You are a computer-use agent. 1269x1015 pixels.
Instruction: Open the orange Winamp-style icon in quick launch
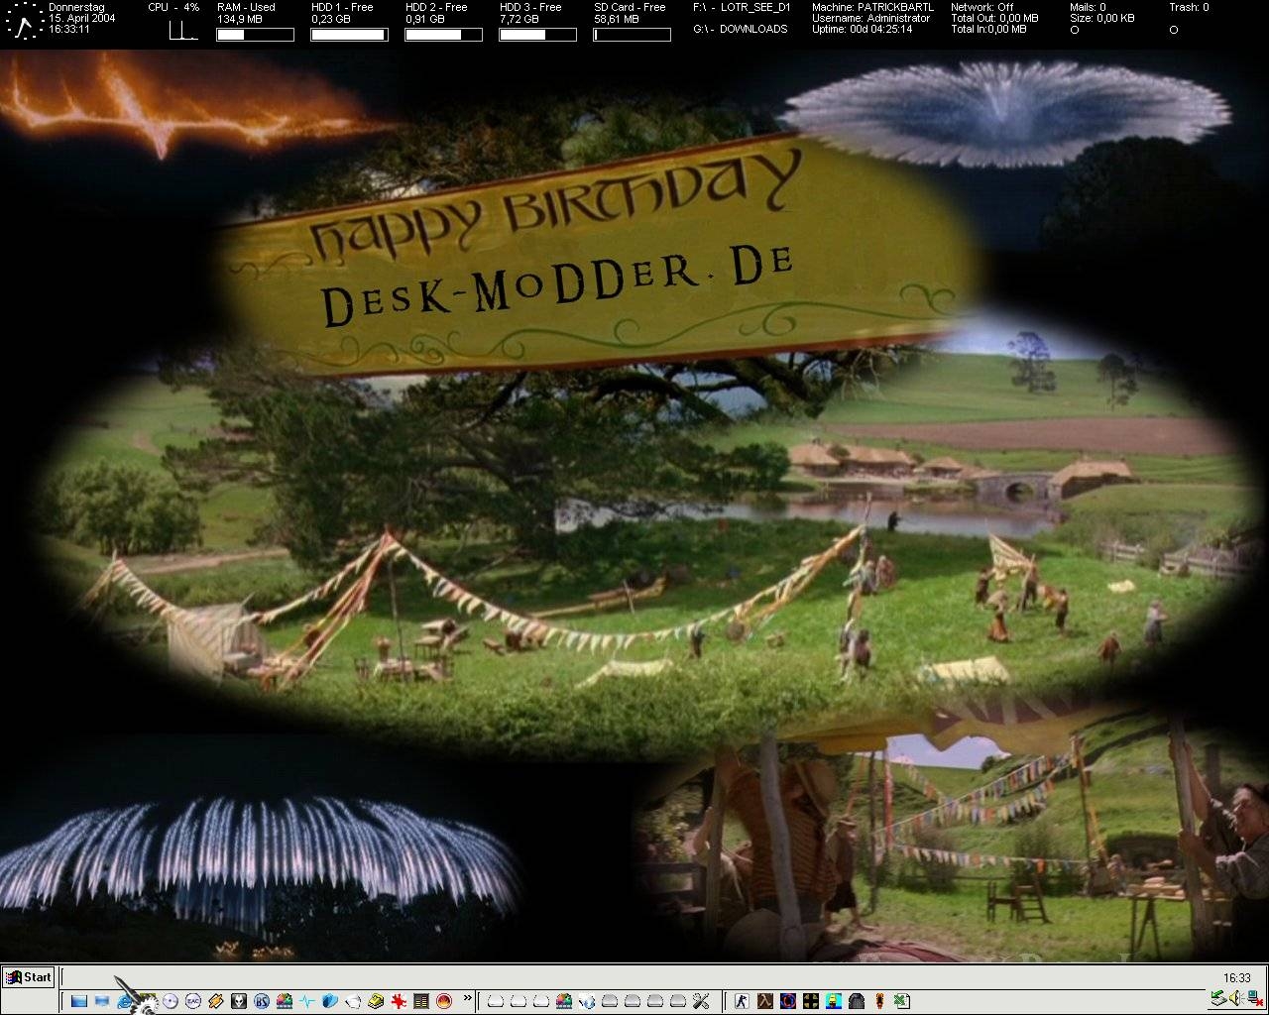[x=215, y=1001]
